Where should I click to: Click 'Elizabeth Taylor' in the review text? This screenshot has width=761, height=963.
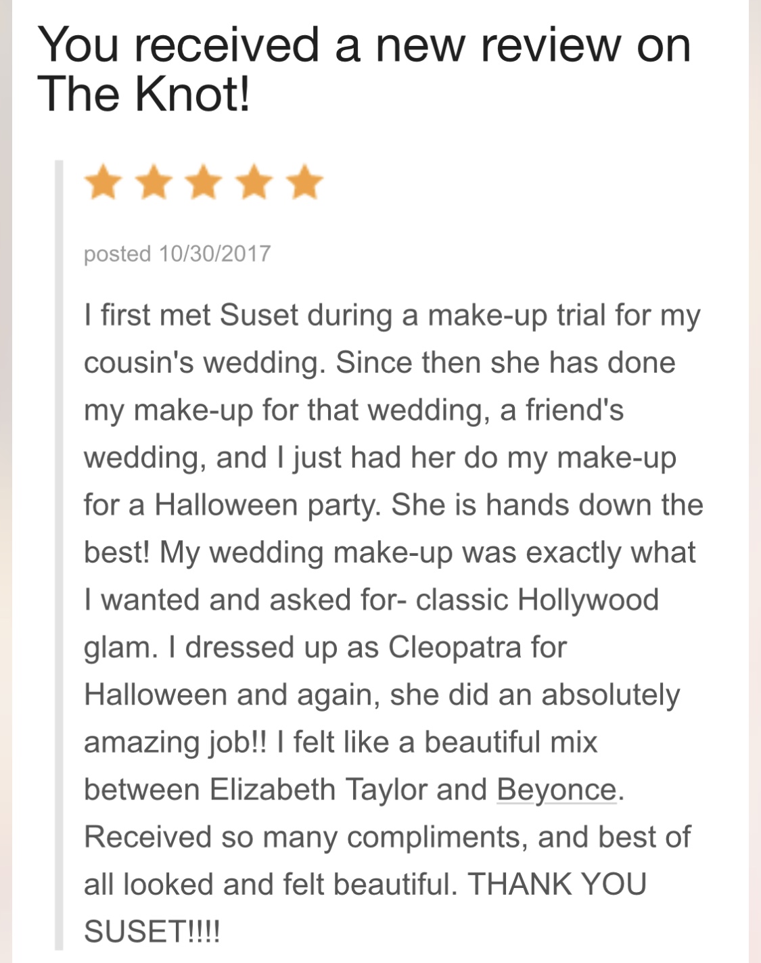(x=318, y=791)
